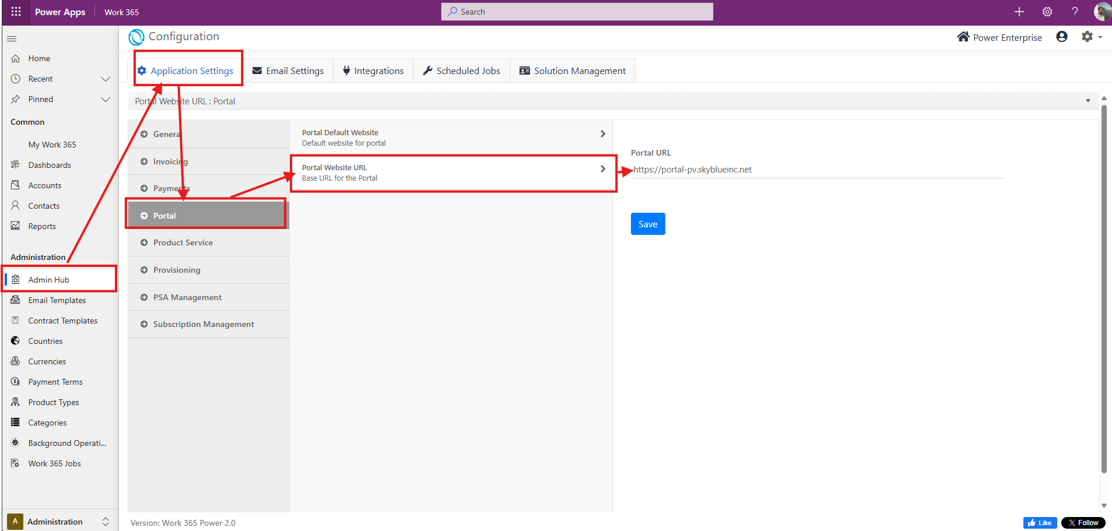This screenshot has width=1112, height=531.
Task: Switch to Solution Management tab
Action: (x=573, y=71)
